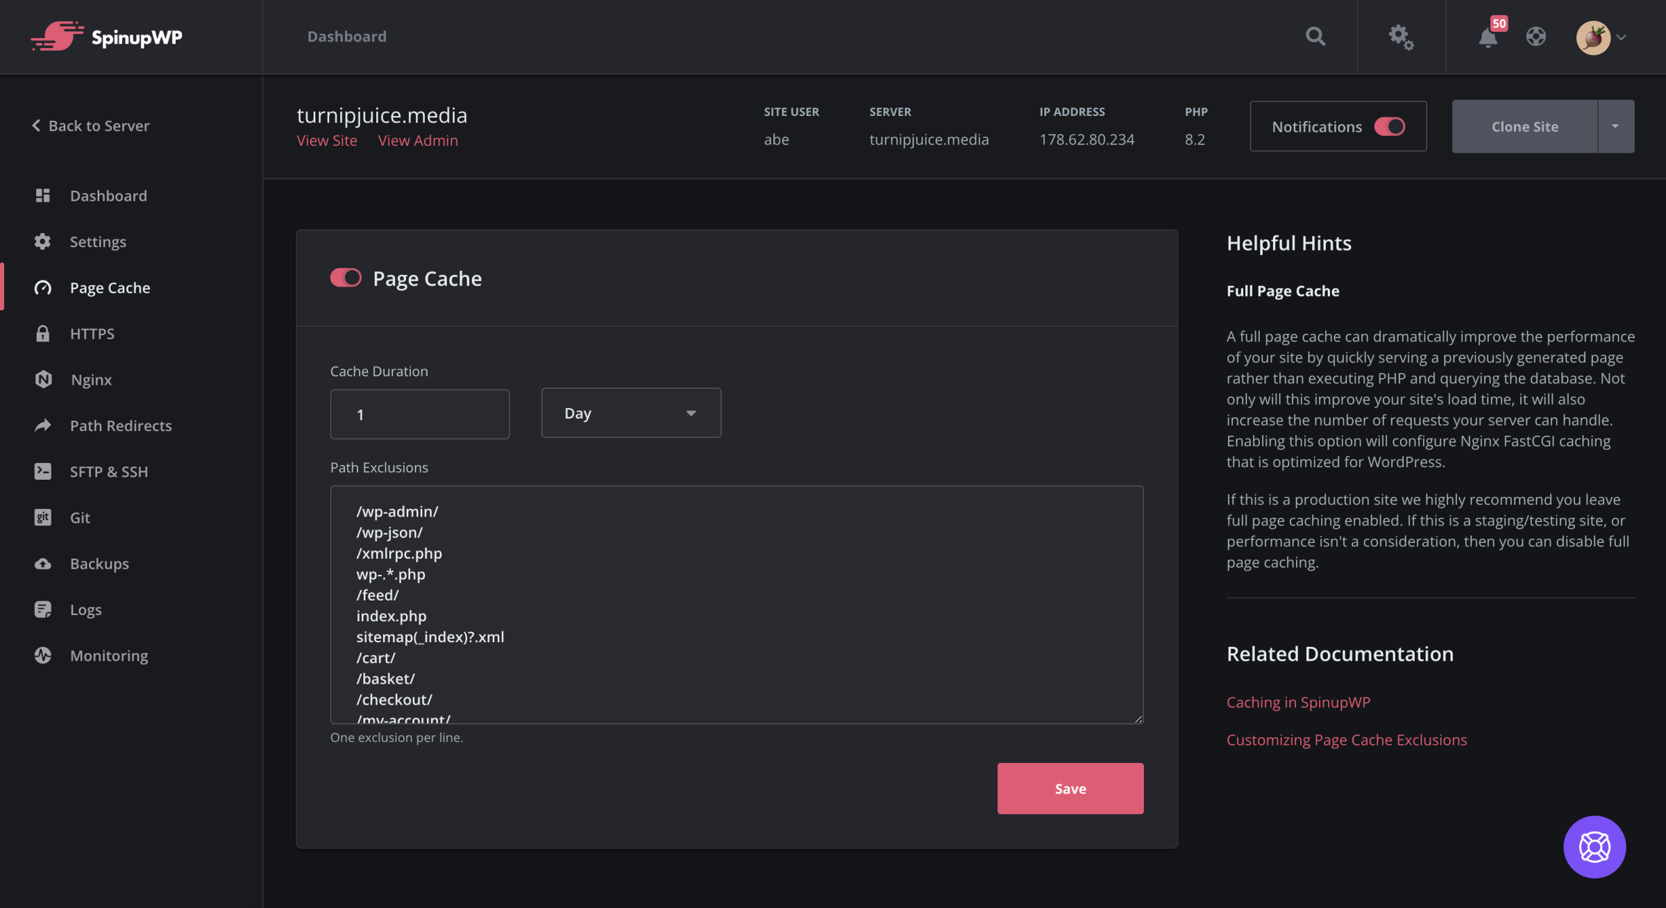Click the Save button
Viewport: 1666px width, 908px height.
point(1070,789)
